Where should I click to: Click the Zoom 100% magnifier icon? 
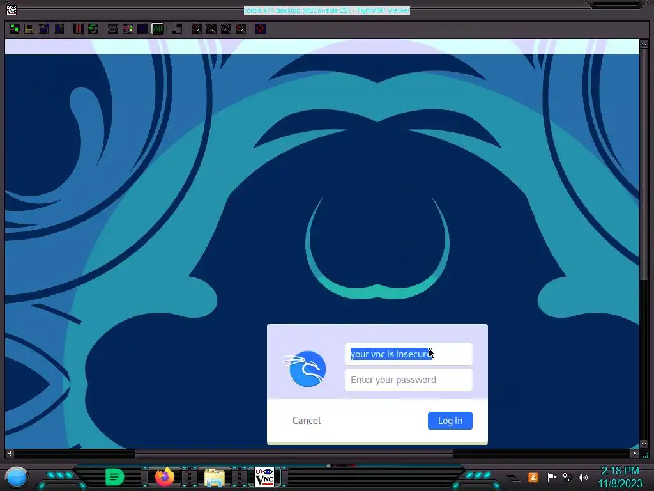tap(226, 29)
